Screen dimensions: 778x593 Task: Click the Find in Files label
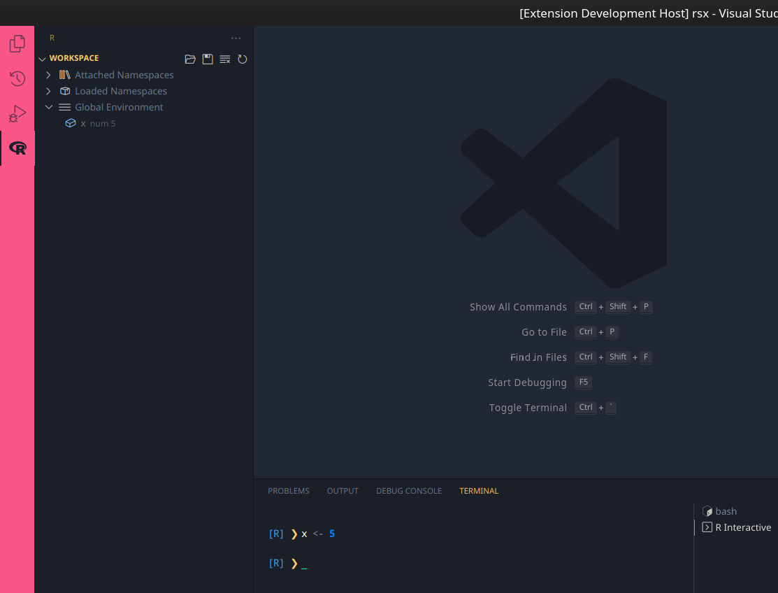point(538,357)
